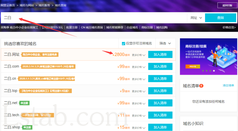This screenshot has width=238, height=131.
Task: Add 二白.shop to the list
Action: [x=160, y=127]
